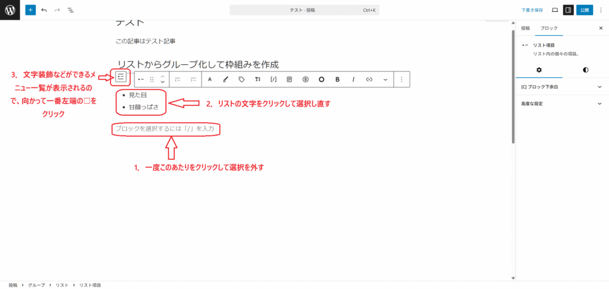Toggle bold formatting
This screenshot has height=289, width=609.
click(x=338, y=79)
